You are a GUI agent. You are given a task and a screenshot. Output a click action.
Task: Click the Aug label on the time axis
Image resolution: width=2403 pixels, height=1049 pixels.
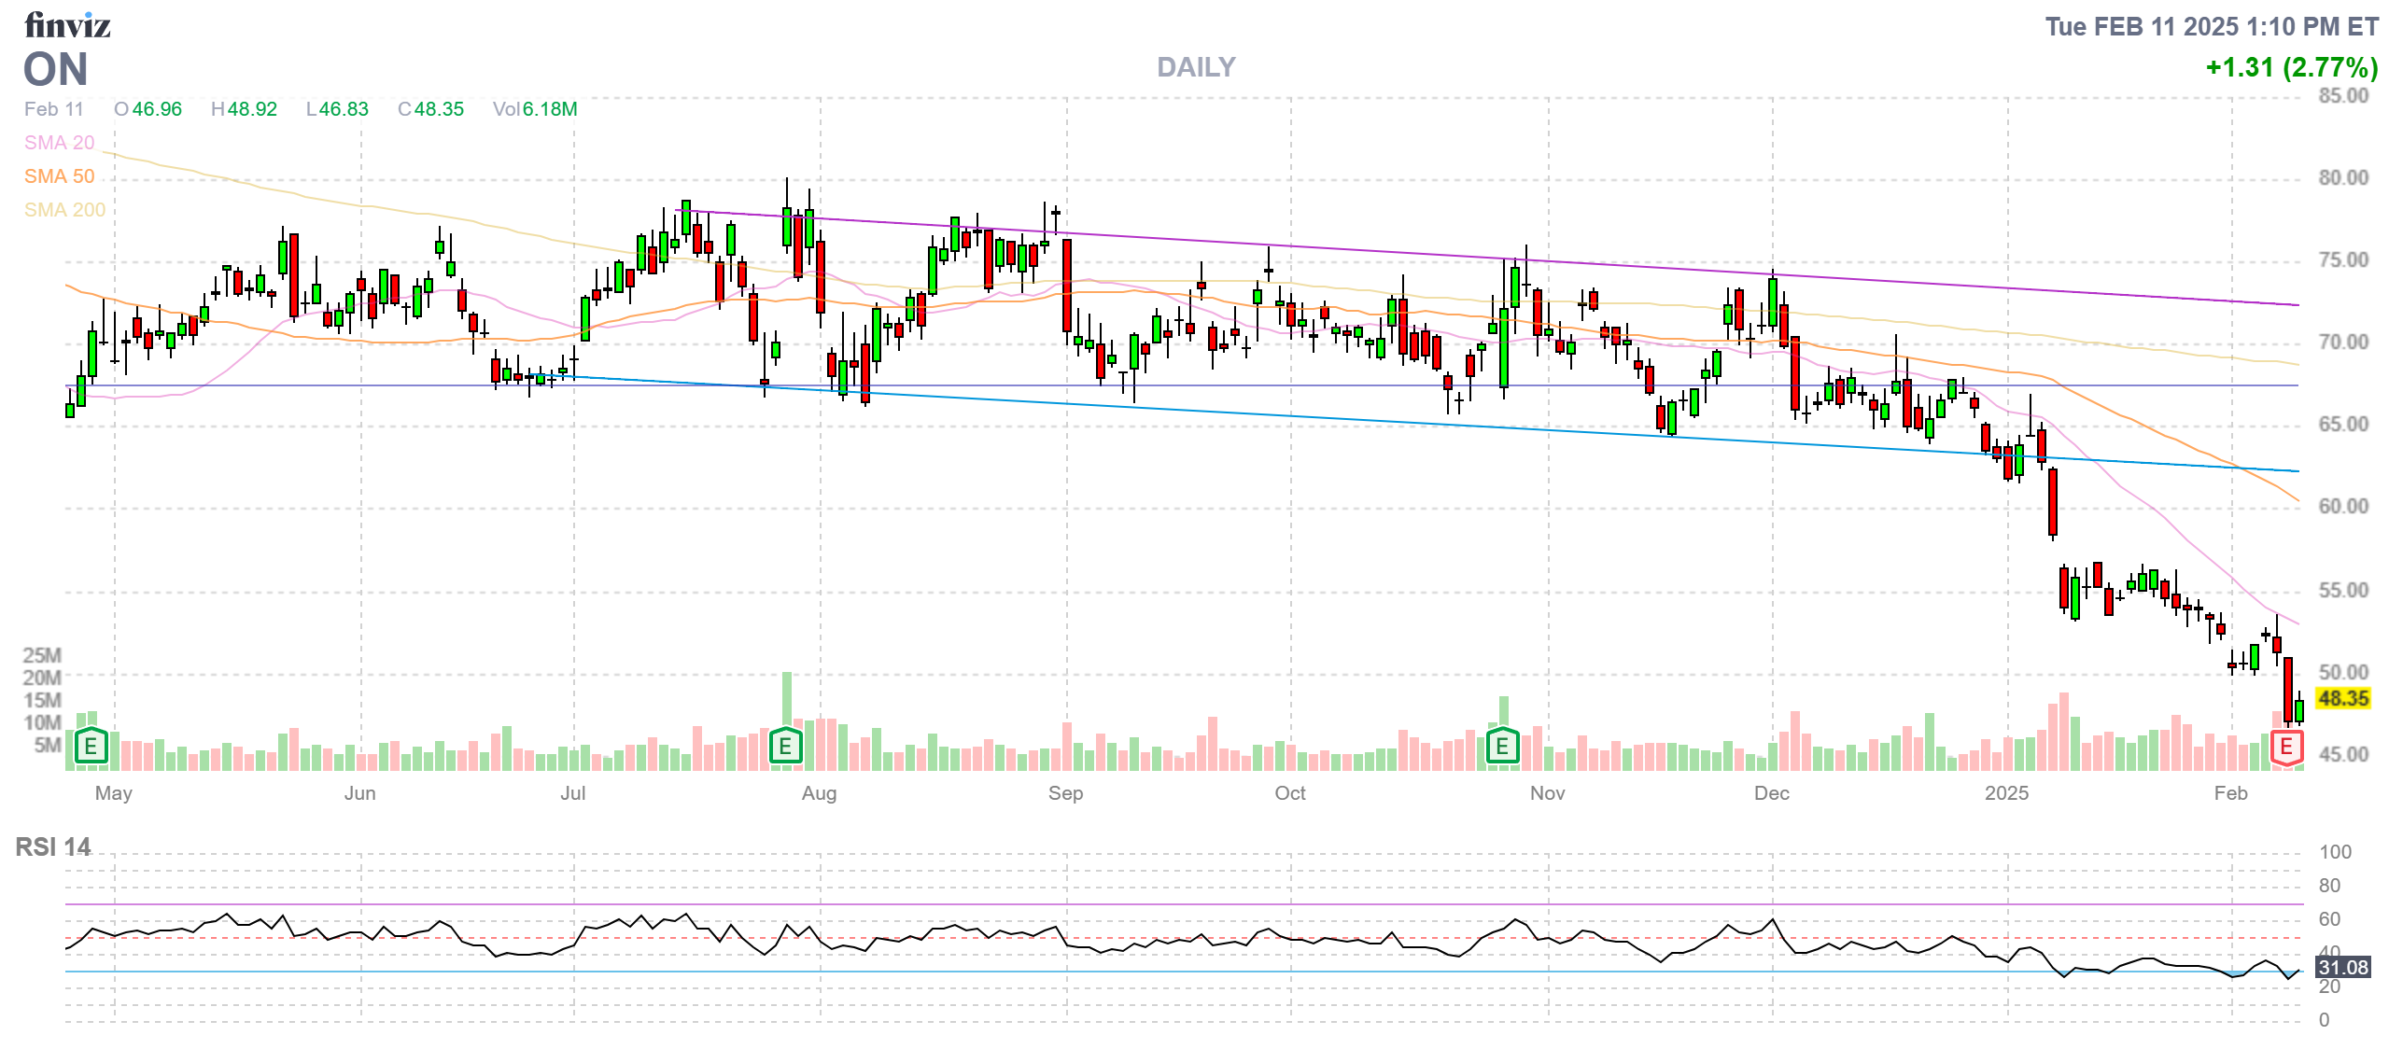click(819, 793)
